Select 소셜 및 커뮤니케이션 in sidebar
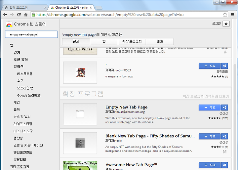The width and height of the screenshot is (238, 170). click(x=28, y=145)
